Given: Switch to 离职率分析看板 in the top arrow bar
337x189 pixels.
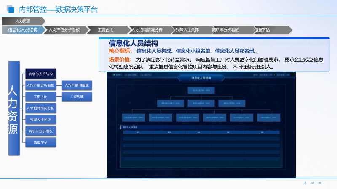Looking at the screenshot, I should [227, 30].
